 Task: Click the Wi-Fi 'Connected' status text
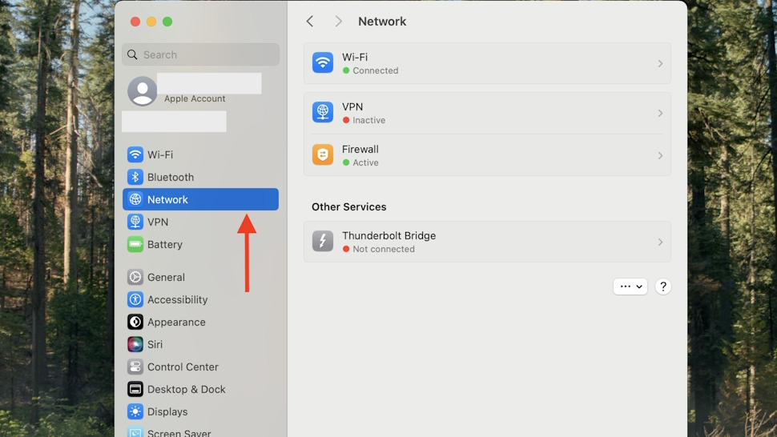pos(375,70)
